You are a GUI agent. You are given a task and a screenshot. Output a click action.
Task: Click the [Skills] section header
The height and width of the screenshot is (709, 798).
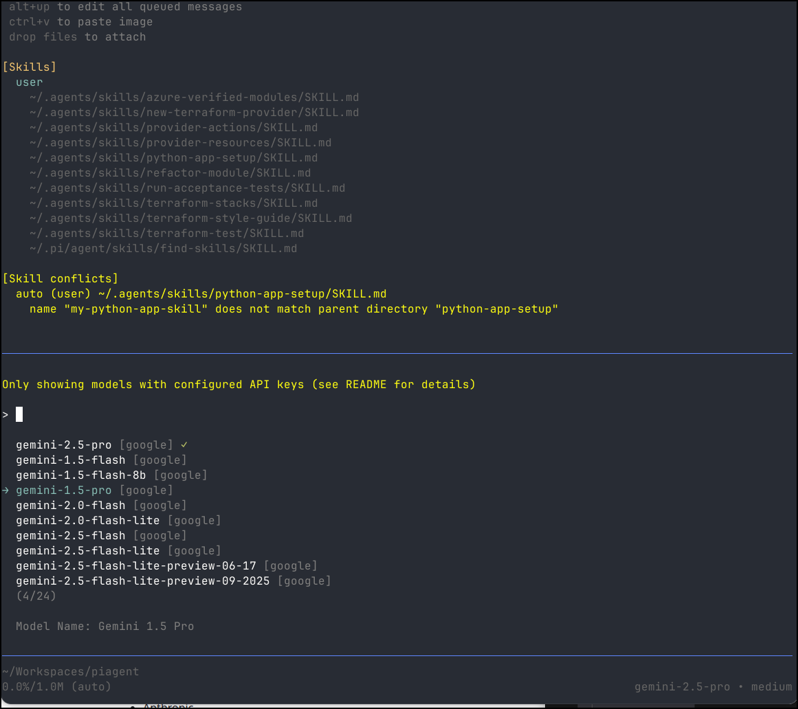pyautogui.click(x=30, y=67)
